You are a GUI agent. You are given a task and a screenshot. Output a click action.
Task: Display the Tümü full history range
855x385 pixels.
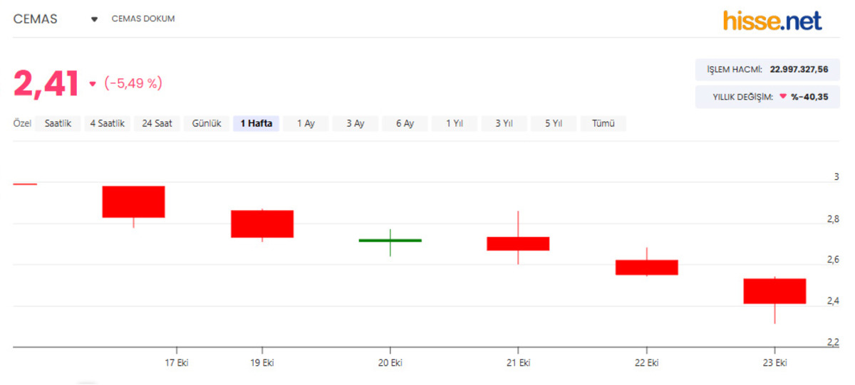click(x=603, y=123)
